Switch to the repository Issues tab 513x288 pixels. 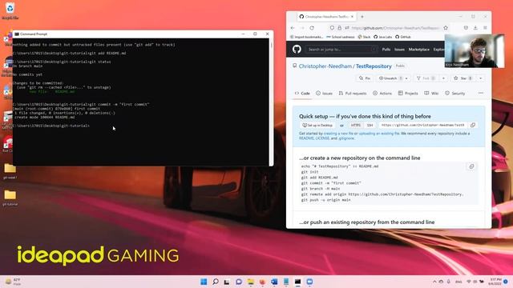click(x=324, y=94)
